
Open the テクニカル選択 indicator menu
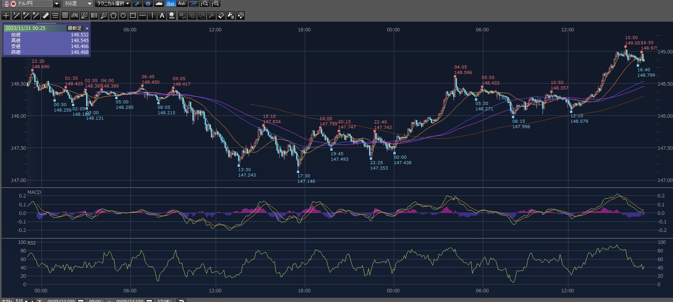click(113, 3)
